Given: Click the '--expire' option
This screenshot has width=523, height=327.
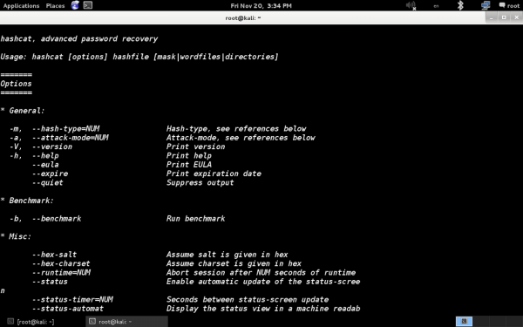Looking at the screenshot, I should [50, 174].
